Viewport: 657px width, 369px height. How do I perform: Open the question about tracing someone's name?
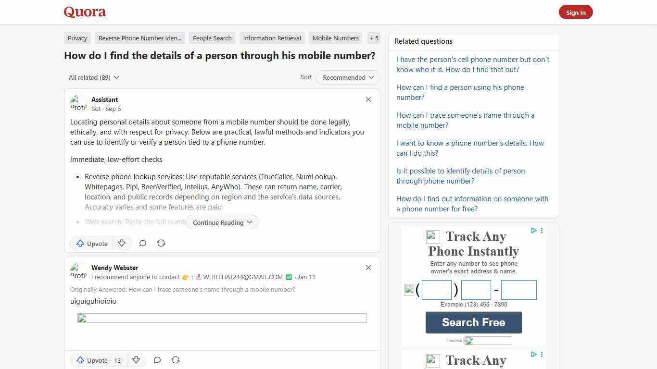coord(465,120)
